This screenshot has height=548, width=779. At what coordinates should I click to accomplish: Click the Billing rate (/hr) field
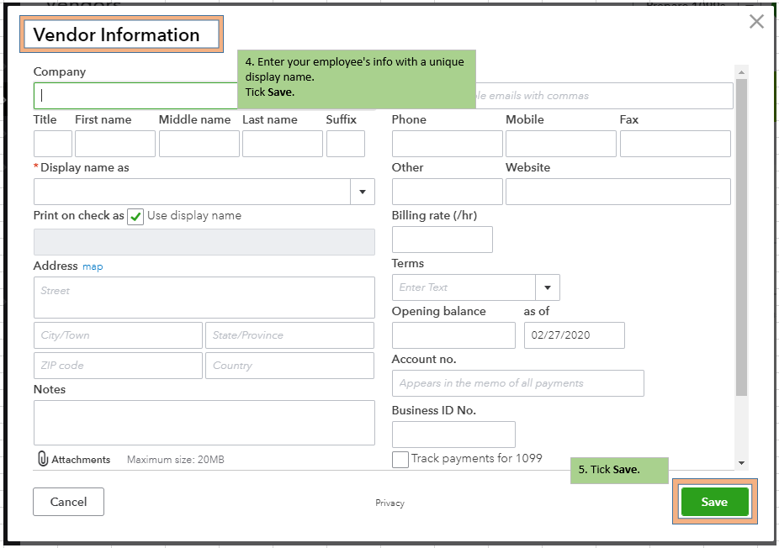[442, 240]
